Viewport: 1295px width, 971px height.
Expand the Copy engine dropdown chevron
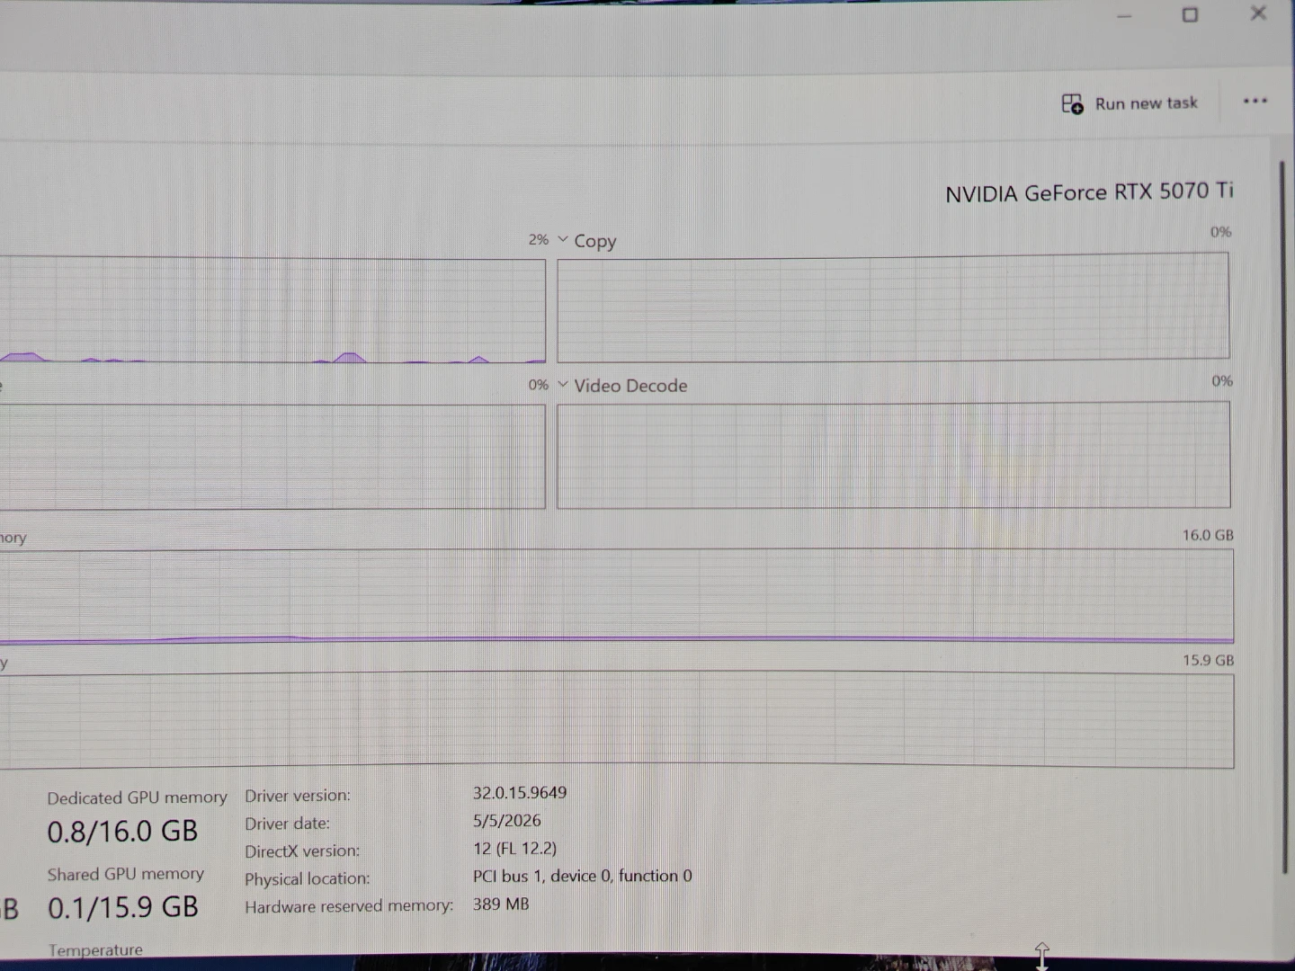pos(563,239)
